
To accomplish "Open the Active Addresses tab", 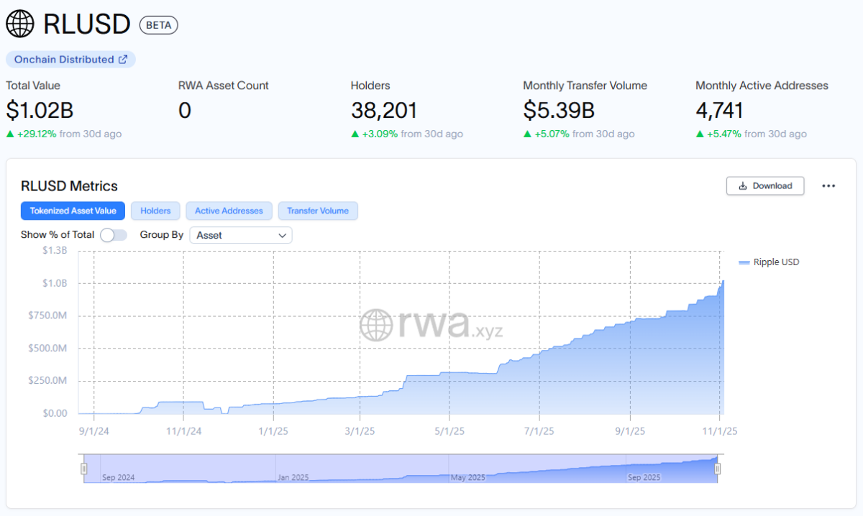I will [229, 211].
